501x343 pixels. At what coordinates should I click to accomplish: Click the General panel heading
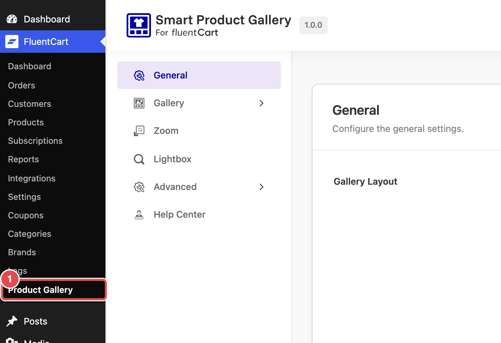point(356,110)
